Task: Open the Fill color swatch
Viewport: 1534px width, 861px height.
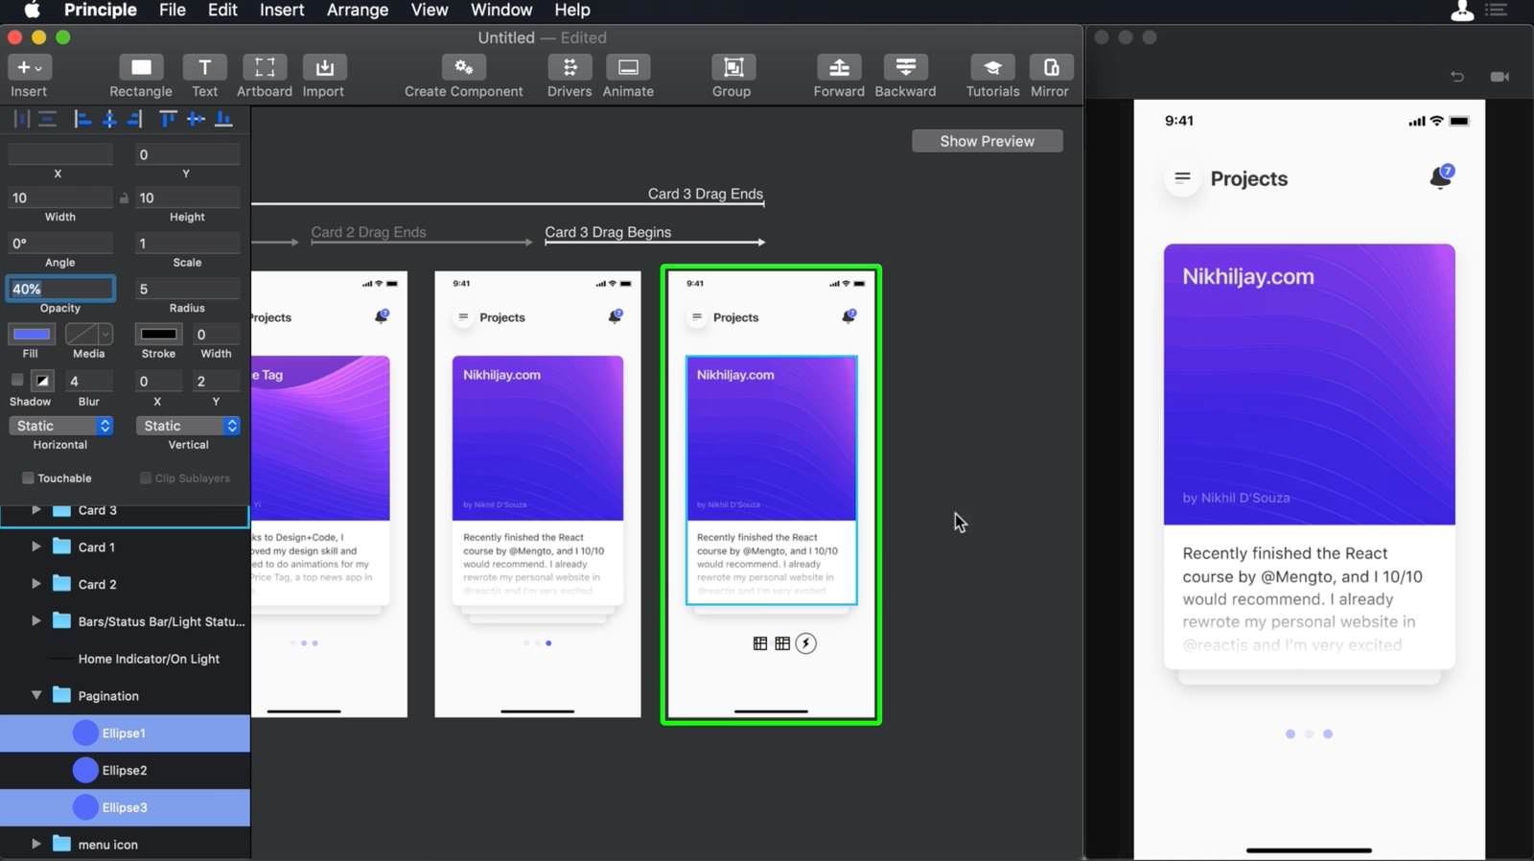Action: (x=32, y=334)
